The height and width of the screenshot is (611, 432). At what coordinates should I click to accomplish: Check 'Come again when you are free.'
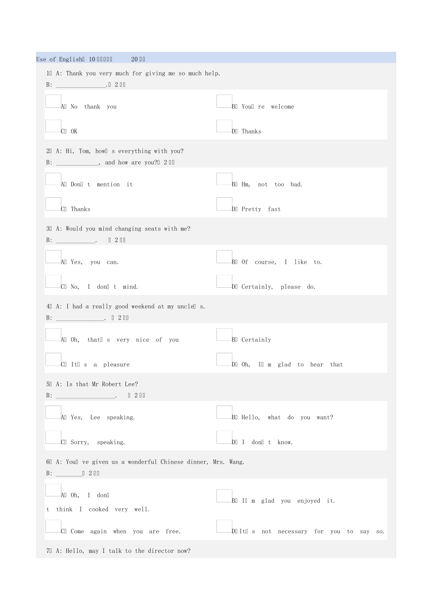pyautogui.click(x=53, y=526)
